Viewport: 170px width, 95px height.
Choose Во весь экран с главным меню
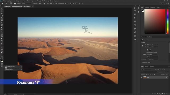click(13, 68)
